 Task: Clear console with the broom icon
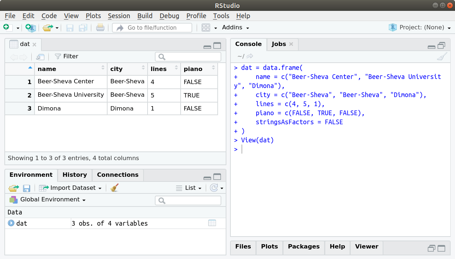click(x=442, y=56)
